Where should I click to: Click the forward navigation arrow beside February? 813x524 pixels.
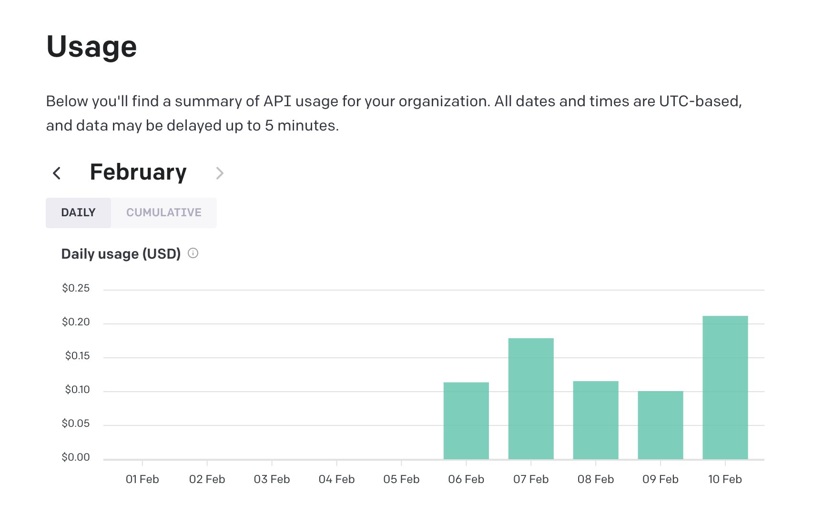click(x=220, y=173)
